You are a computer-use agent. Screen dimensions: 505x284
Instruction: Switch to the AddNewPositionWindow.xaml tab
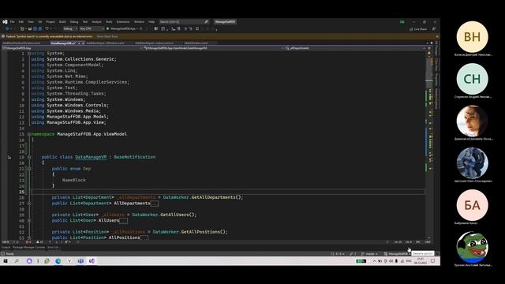[21, 43]
